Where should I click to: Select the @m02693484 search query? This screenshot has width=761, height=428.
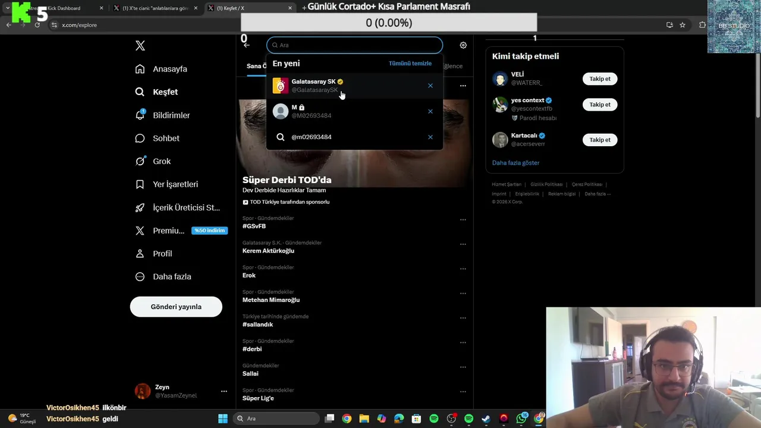(x=354, y=137)
